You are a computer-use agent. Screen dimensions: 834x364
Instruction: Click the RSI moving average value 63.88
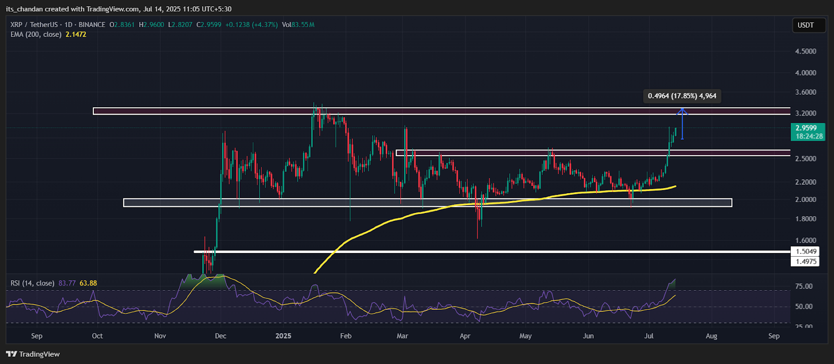[88, 283]
